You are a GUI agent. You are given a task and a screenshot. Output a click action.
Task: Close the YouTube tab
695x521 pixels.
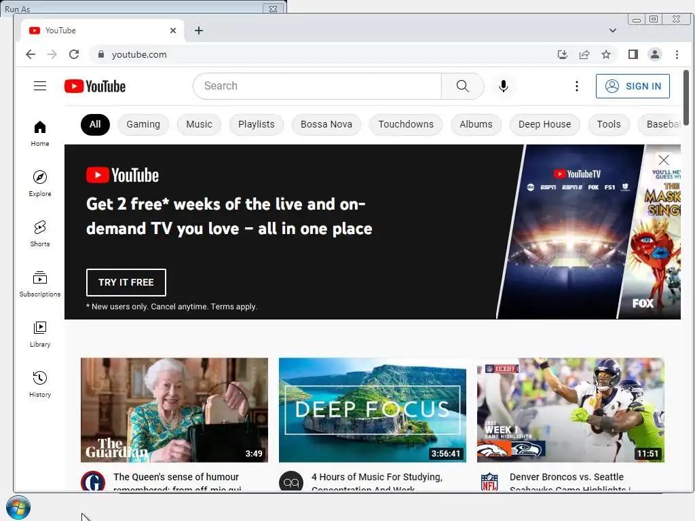(x=173, y=31)
